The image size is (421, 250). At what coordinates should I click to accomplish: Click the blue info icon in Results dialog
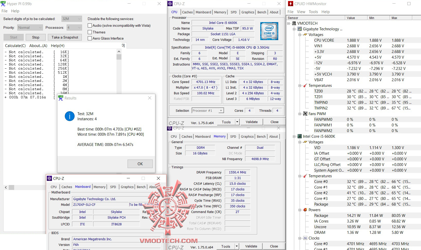click(x=69, y=116)
